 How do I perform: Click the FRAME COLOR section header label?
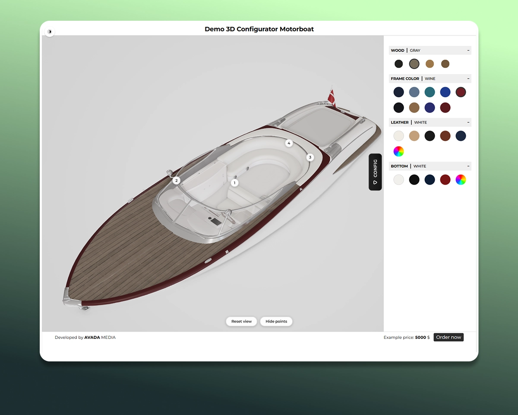click(405, 79)
